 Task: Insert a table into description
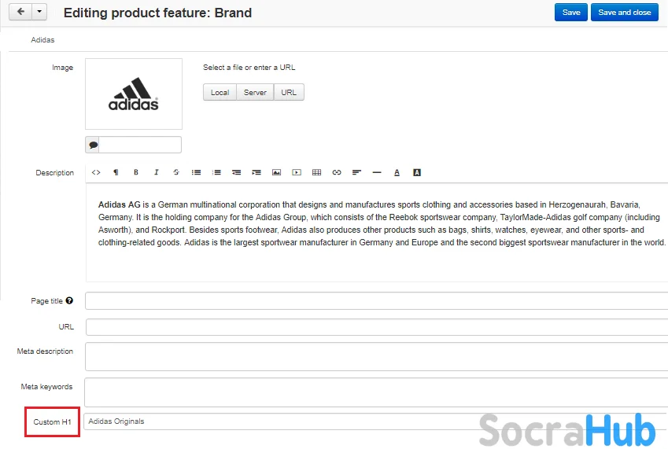(x=316, y=172)
